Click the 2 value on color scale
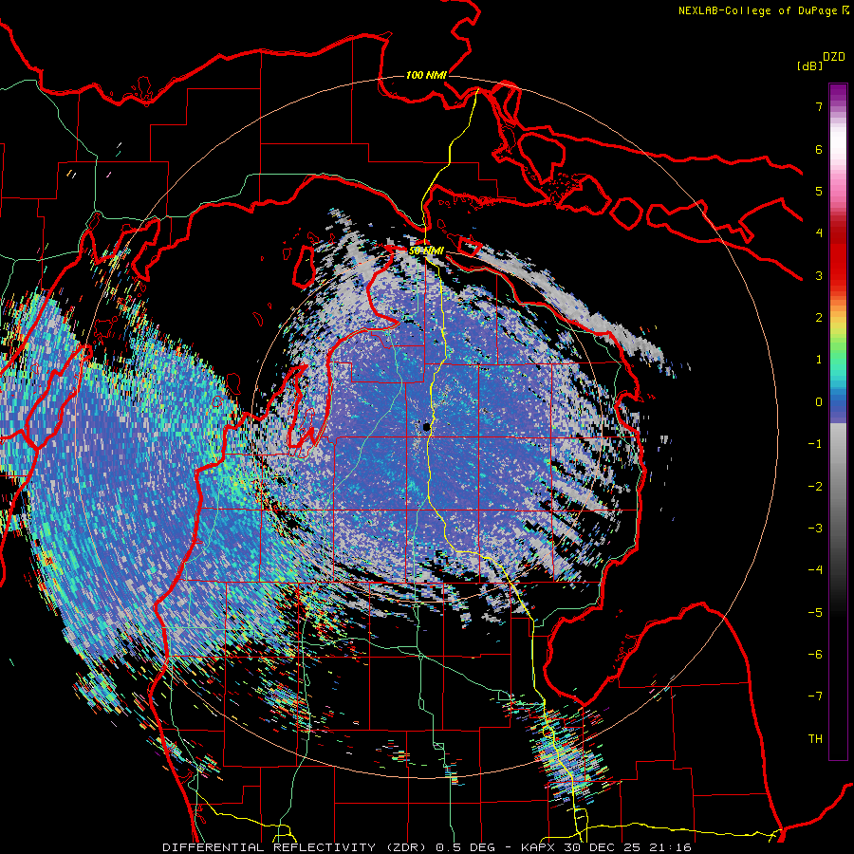This screenshot has height=854, width=854. (x=819, y=318)
